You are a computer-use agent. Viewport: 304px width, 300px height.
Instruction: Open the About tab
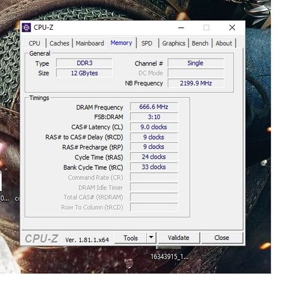pos(224,43)
